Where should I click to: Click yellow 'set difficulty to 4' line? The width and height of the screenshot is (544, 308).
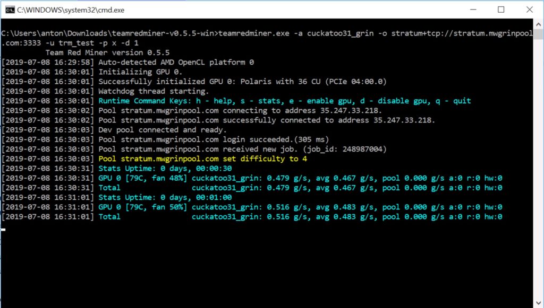click(x=154, y=159)
